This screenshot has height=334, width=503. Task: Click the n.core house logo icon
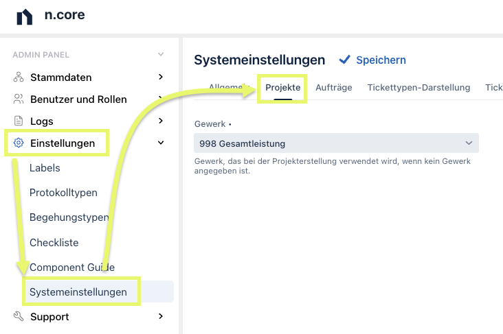point(25,16)
